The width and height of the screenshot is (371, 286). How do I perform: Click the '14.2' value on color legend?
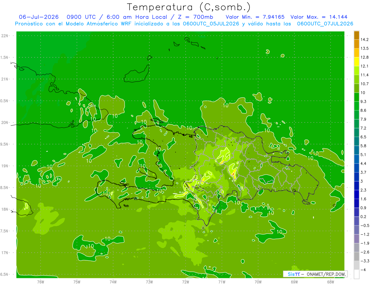(x=365, y=39)
